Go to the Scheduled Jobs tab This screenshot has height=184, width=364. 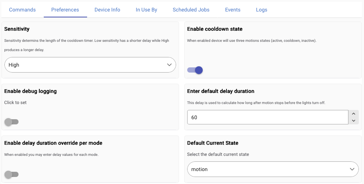(x=191, y=10)
